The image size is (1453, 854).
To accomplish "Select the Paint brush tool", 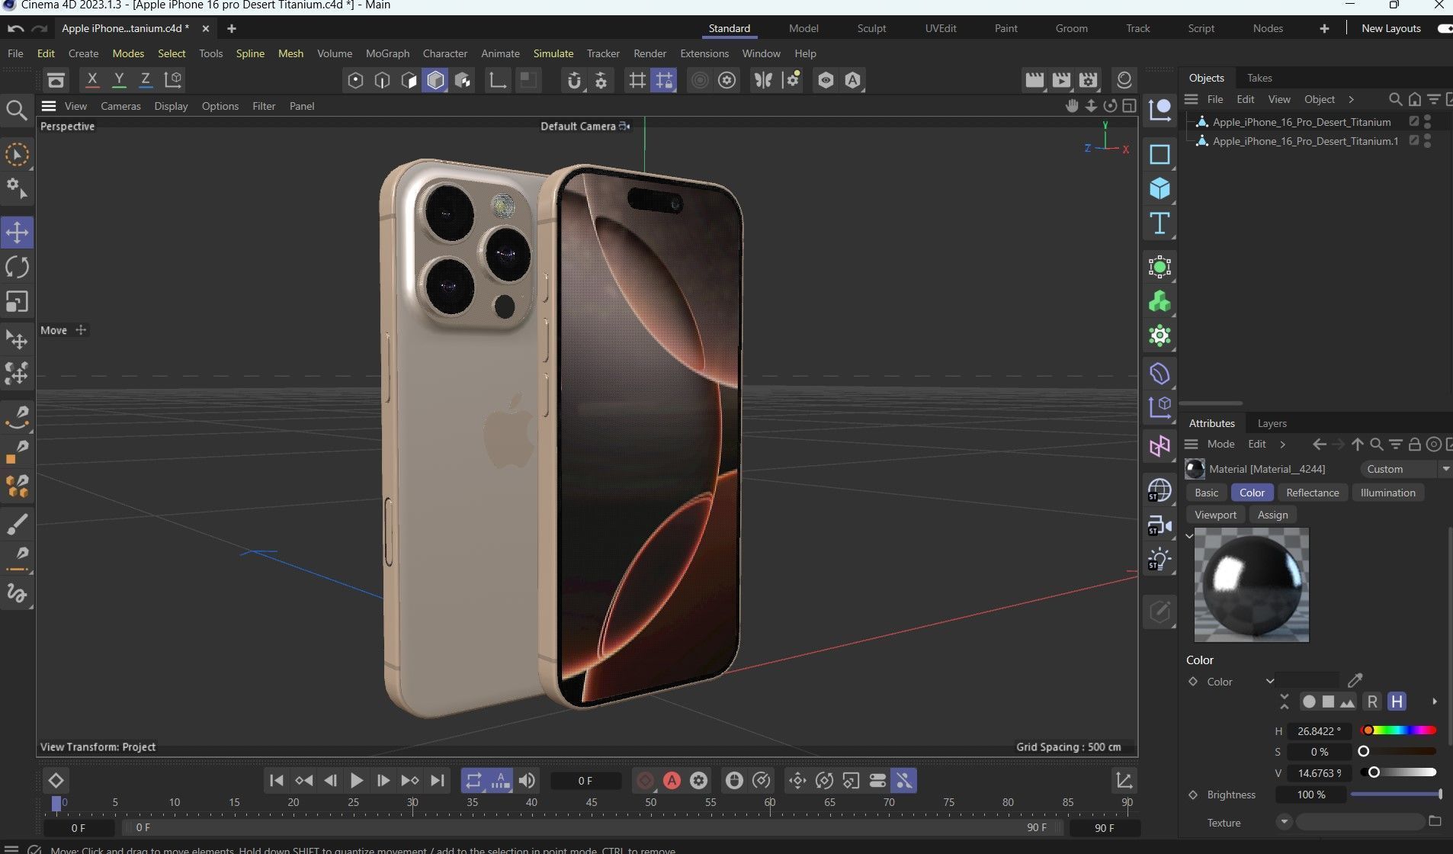I will coord(17,525).
